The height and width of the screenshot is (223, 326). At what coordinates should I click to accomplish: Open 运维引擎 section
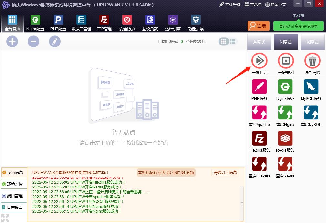[173, 23]
